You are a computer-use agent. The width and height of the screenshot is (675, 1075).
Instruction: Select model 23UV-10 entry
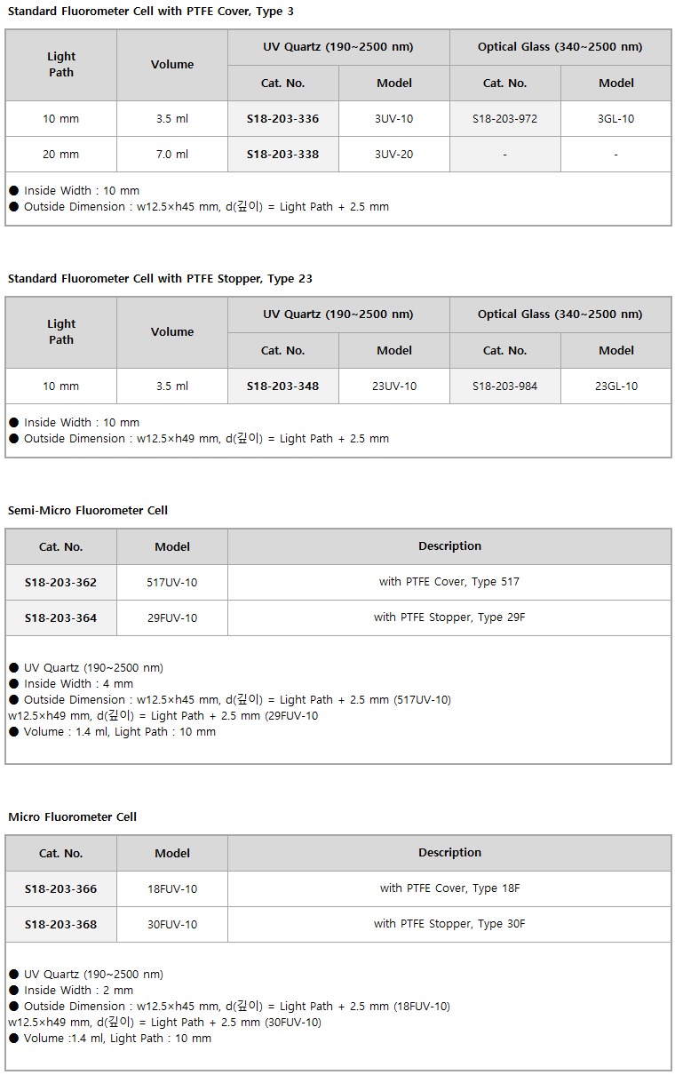click(x=394, y=386)
